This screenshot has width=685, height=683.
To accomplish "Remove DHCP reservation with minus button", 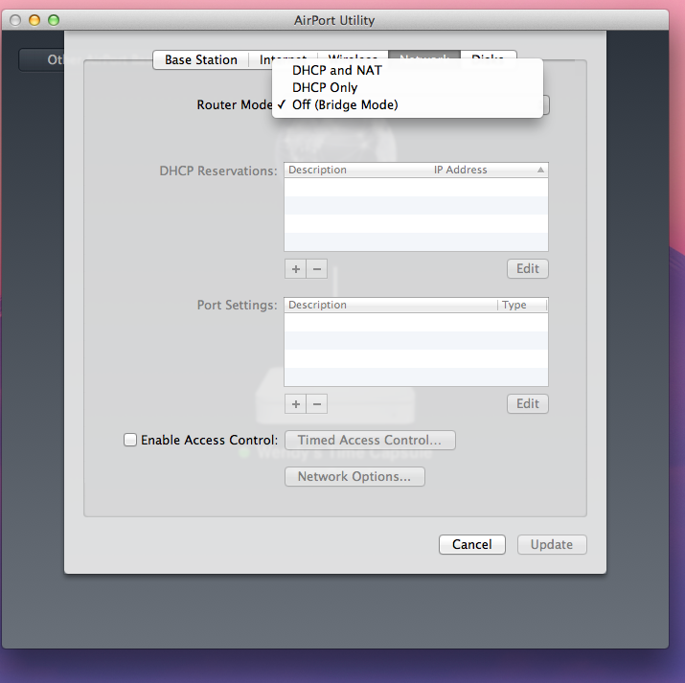I will pos(317,269).
